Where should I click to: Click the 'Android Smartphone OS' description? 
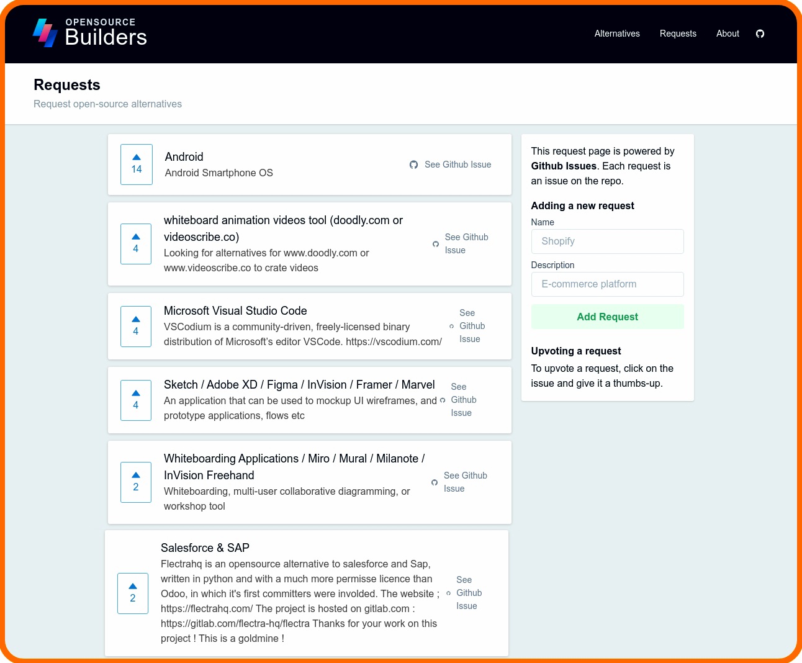219,173
